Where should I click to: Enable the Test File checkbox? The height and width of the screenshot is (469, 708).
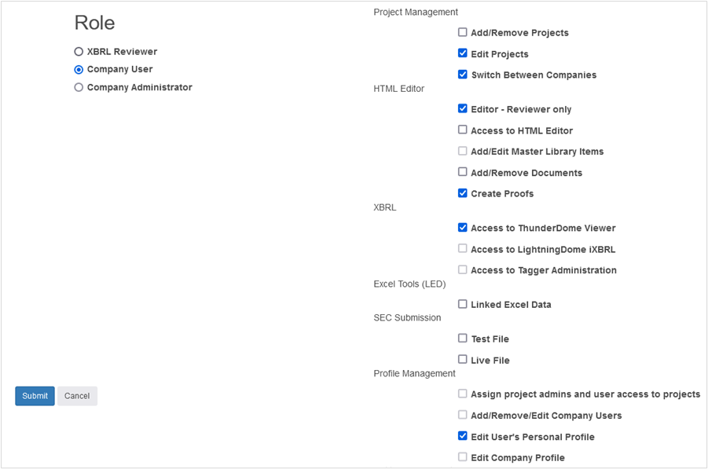(x=463, y=339)
